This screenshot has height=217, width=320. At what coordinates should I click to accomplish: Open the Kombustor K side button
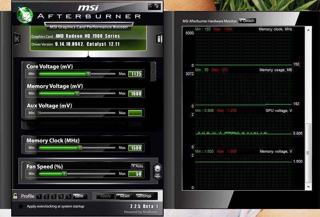coord(17,39)
